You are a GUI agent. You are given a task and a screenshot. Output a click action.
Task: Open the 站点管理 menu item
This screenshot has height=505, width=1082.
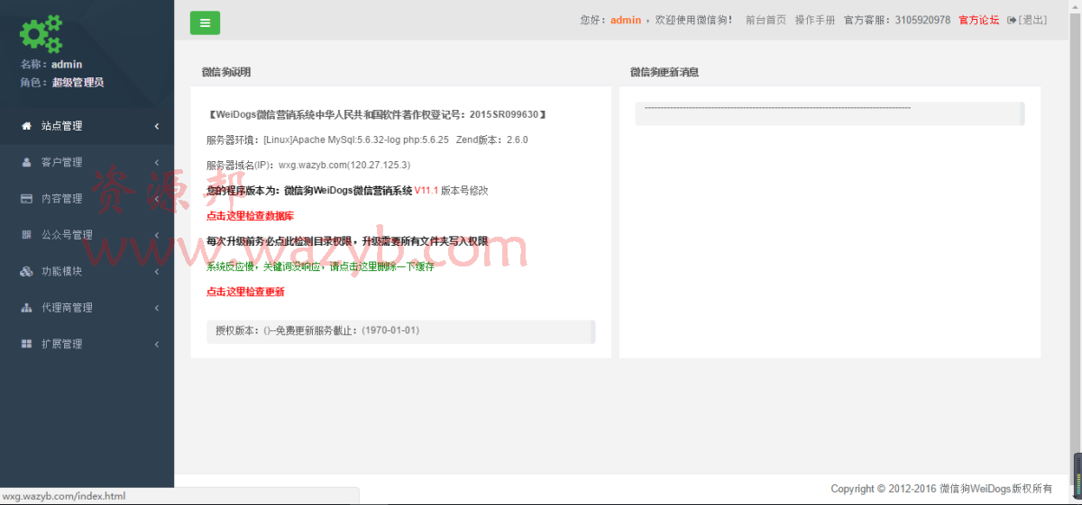pyautogui.click(x=87, y=126)
